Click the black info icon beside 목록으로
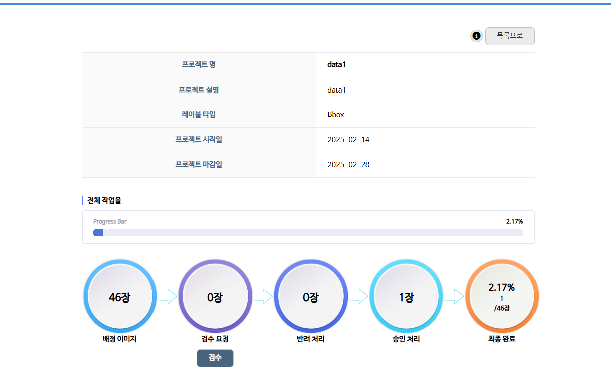The width and height of the screenshot is (611, 377). pos(476,36)
